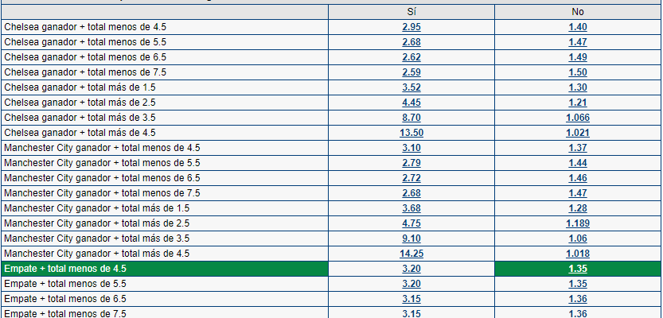Choose Sí odds 8.70 for Chelsea más de 3.5
663x318 pixels.
[x=411, y=118]
